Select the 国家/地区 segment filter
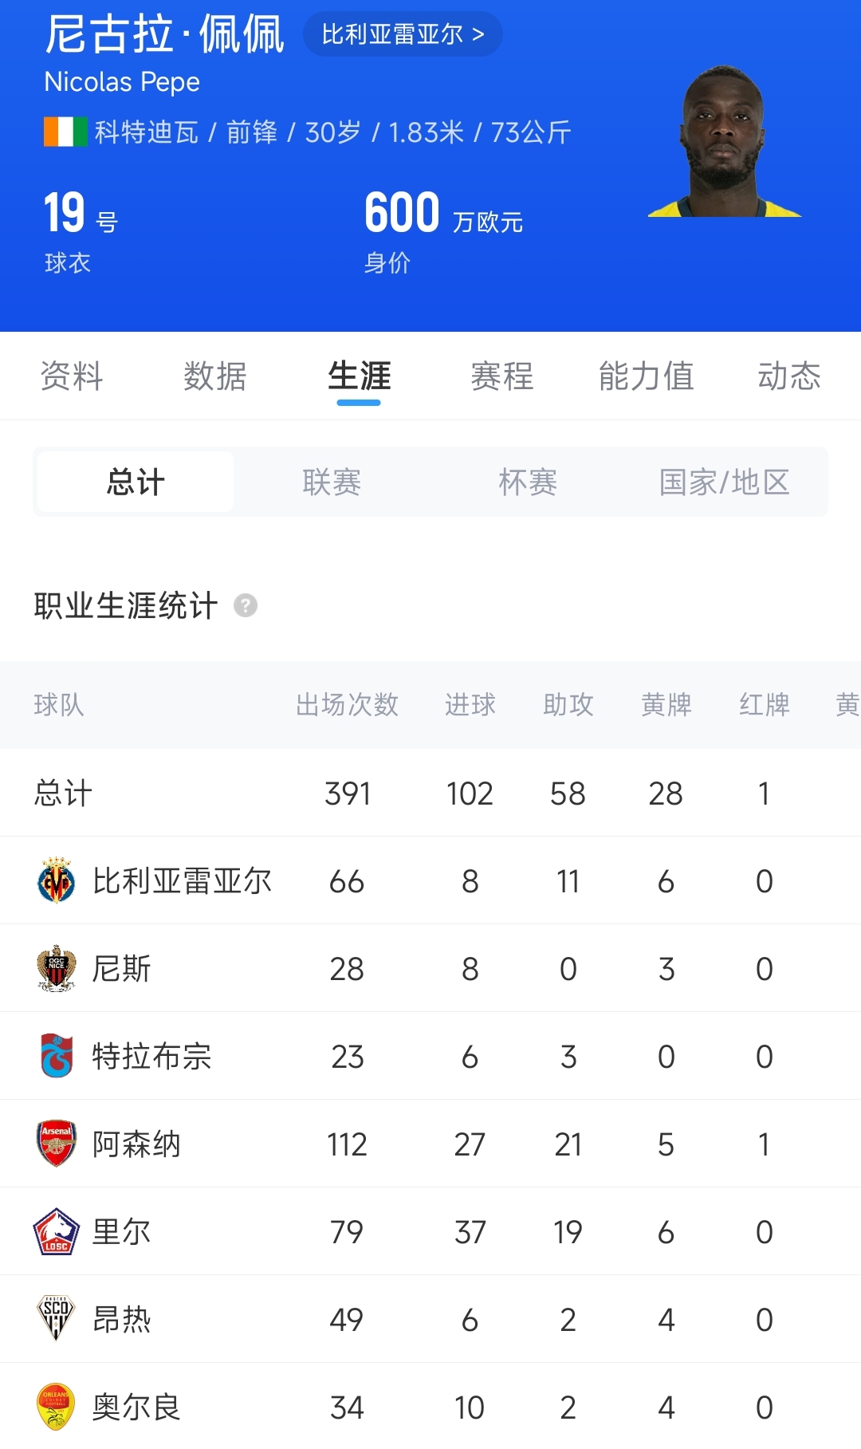Screen dimensions: 861x1449 724,482
